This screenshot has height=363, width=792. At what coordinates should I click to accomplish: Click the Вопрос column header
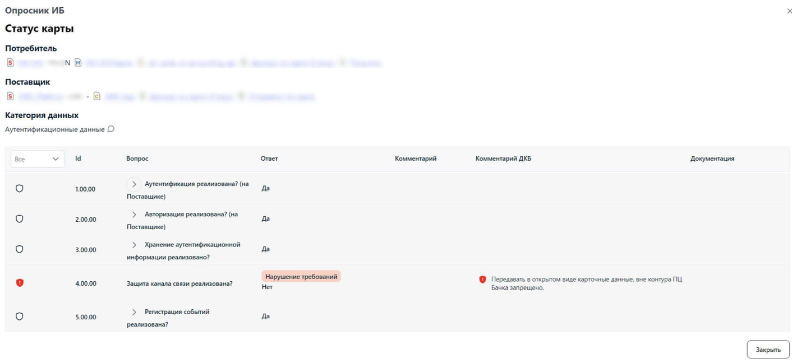pos(137,159)
